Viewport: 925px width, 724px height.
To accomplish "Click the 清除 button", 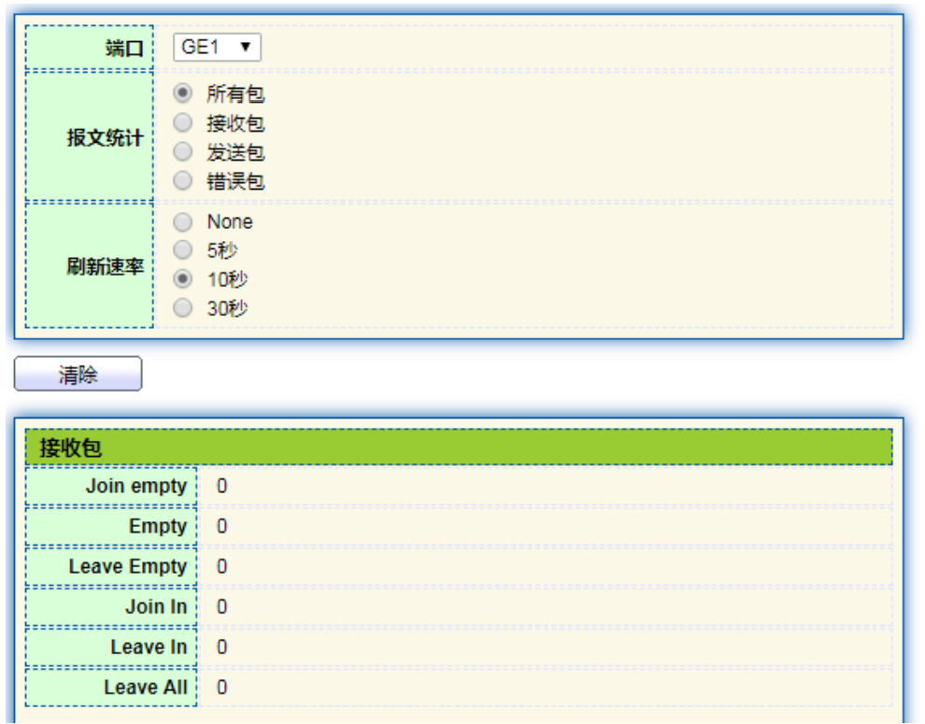I will click(78, 374).
